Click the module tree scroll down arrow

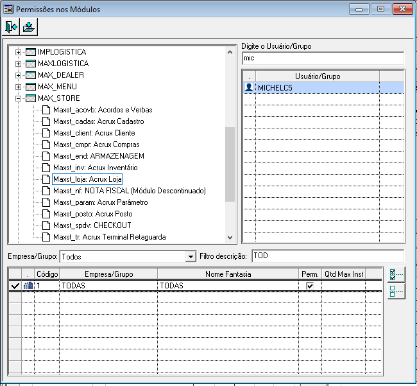(230, 237)
